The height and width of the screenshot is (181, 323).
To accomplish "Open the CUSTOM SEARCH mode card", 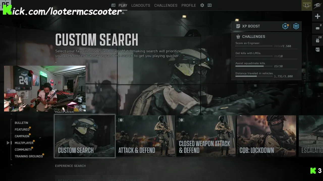I will pyautogui.click(x=85, y=136).
